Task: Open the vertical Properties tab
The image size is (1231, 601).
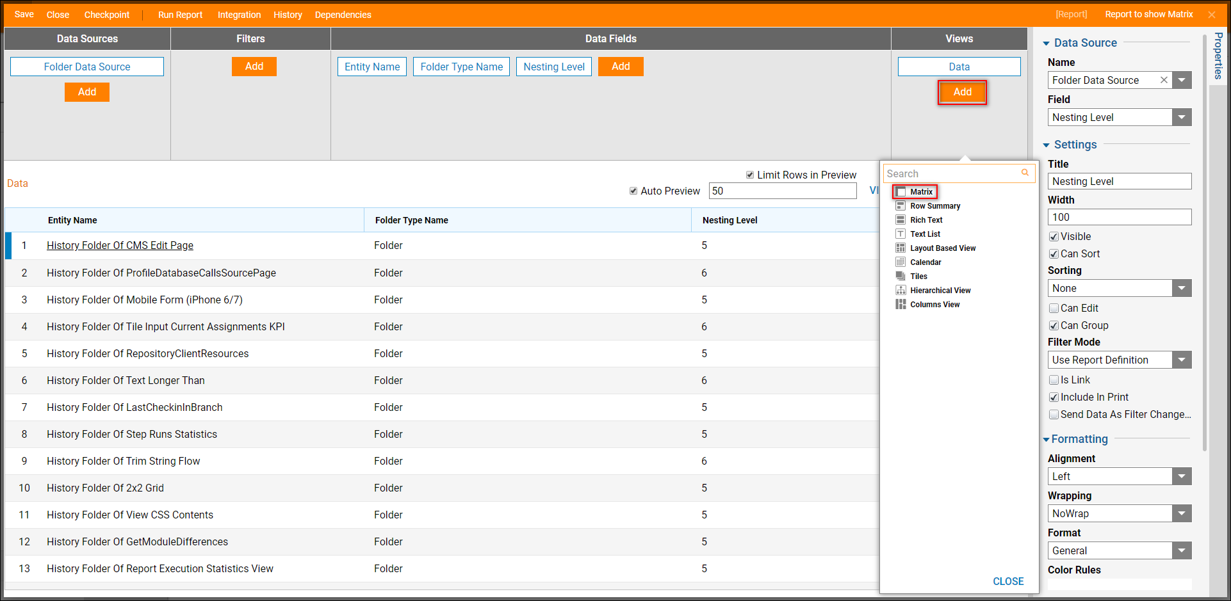Action: tap(1218, 56)
